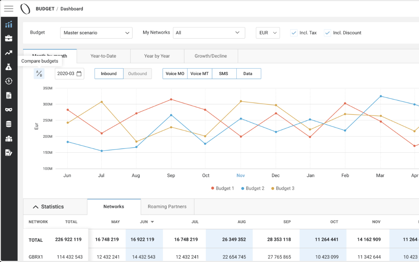This screenshot has width=419, height=262.
Task: Select the Inbound toggle
Action: click(109, 74)
